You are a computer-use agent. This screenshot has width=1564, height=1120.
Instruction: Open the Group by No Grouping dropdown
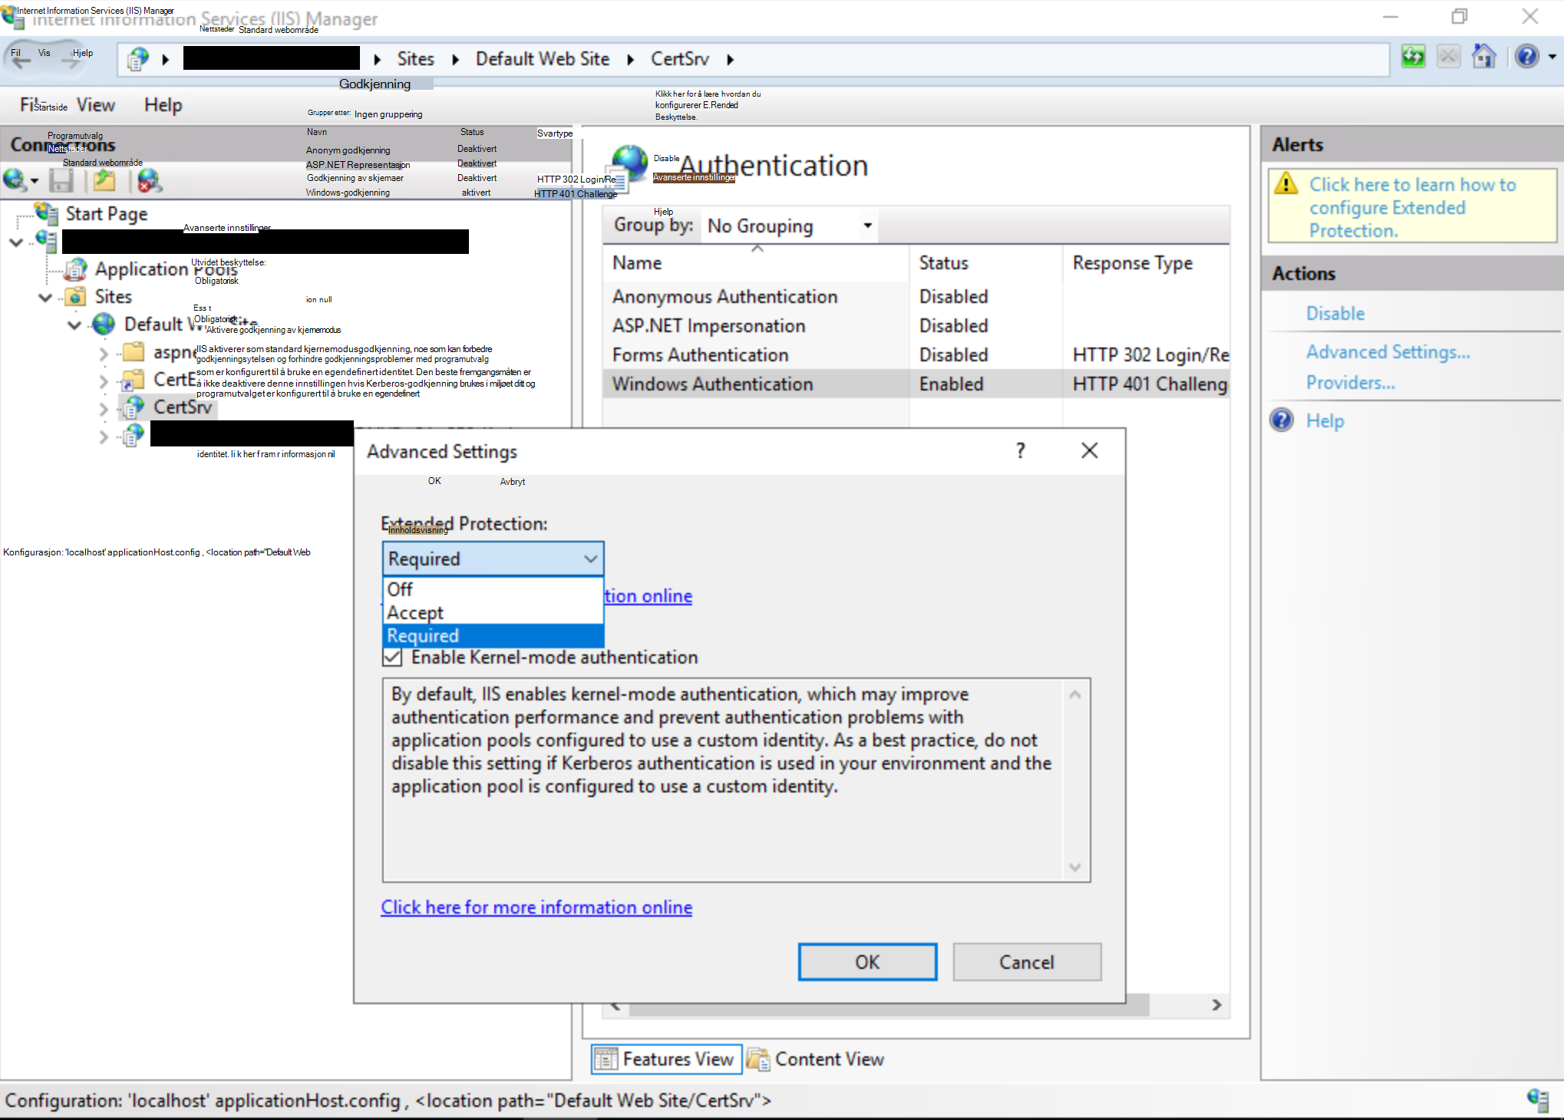pos(790,226)
